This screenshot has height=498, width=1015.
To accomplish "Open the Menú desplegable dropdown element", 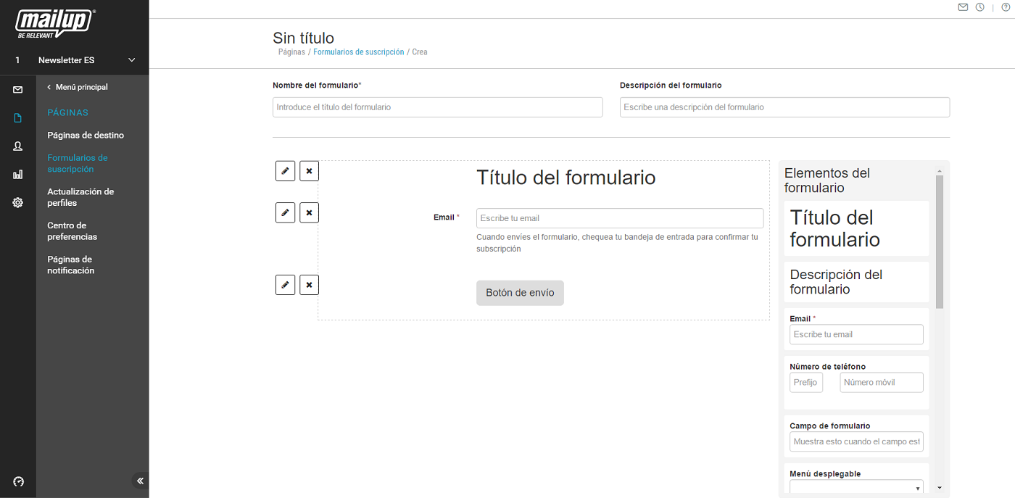I will tap(856, 488).
